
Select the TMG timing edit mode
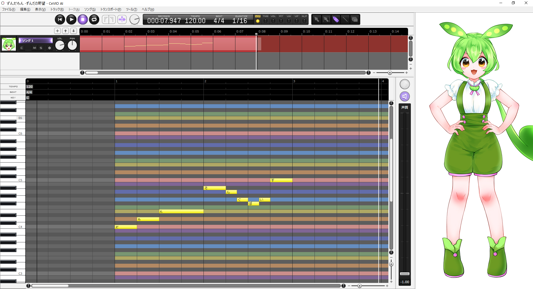265,19
